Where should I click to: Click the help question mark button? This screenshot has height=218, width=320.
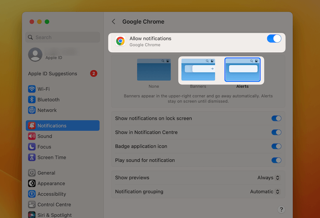point(281,210)
